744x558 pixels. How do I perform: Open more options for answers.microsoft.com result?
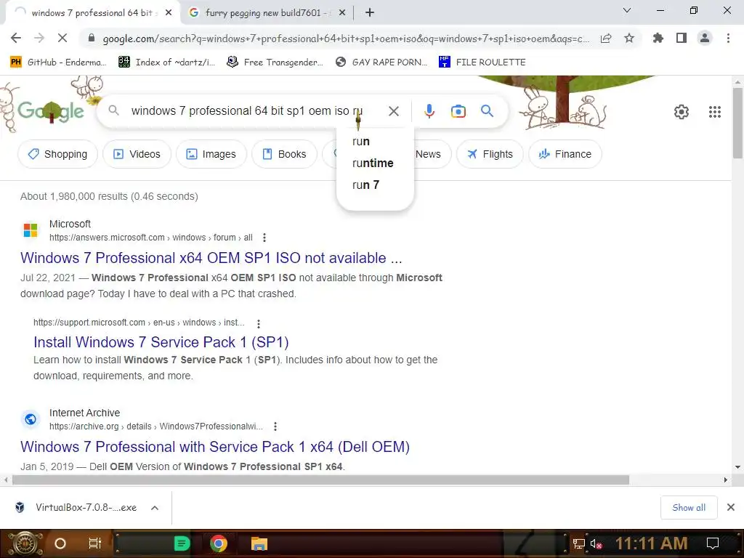click(264, 238)
